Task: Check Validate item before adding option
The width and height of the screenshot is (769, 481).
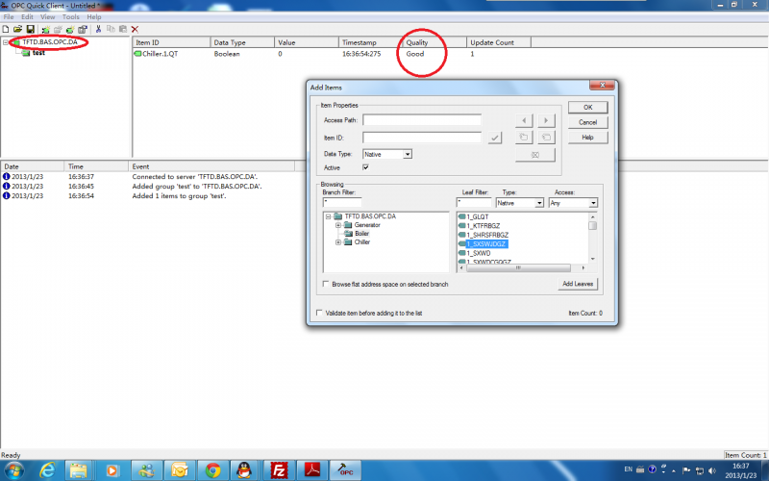Action: point(320,313)
